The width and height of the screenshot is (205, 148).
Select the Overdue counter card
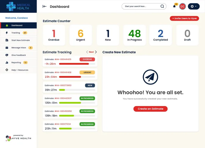pyautogui.click(x=54, y=35)
